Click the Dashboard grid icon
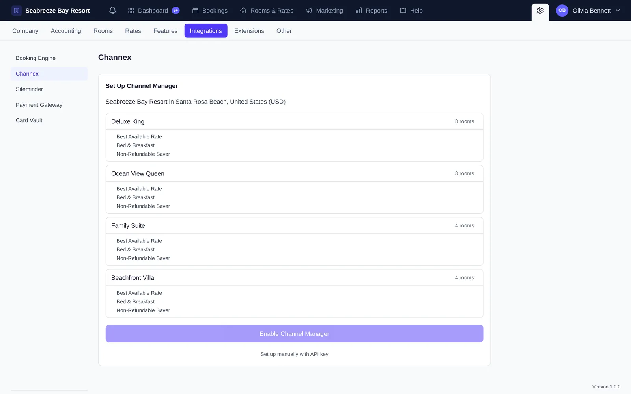Screen dimensions: 631x394 pyautogui.click(x=131, y=11)
